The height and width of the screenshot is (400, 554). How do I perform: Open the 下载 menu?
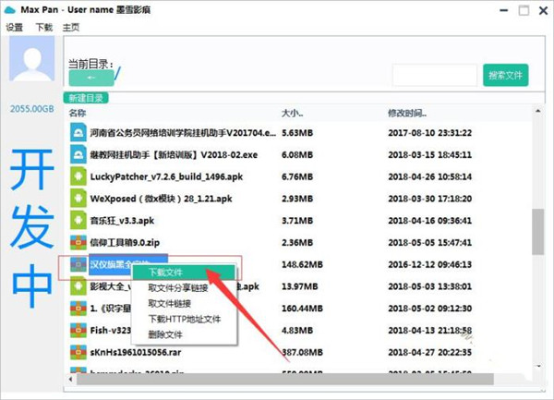[x=44, y=27]
